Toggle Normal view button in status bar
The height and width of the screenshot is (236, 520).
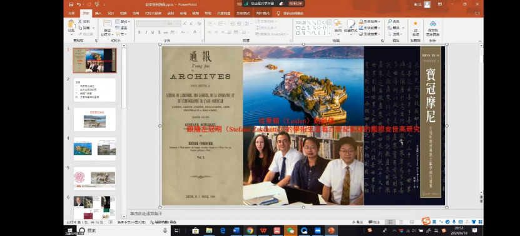390,222
